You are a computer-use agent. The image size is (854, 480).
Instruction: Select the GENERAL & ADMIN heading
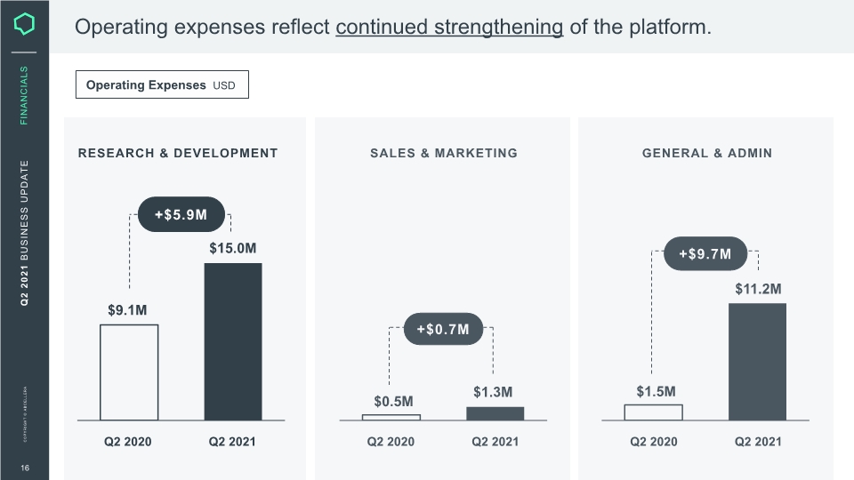tap(707, 154)
